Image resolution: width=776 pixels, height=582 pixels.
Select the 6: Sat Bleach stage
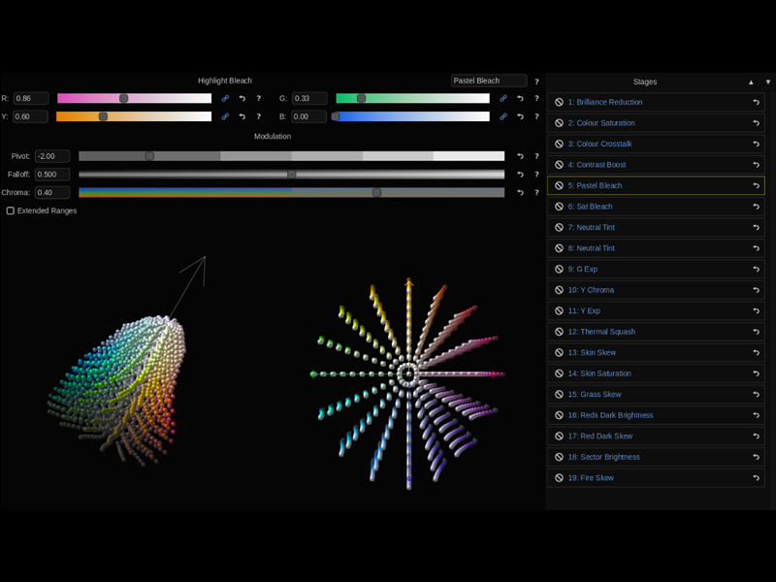click(x=640, y=206)
